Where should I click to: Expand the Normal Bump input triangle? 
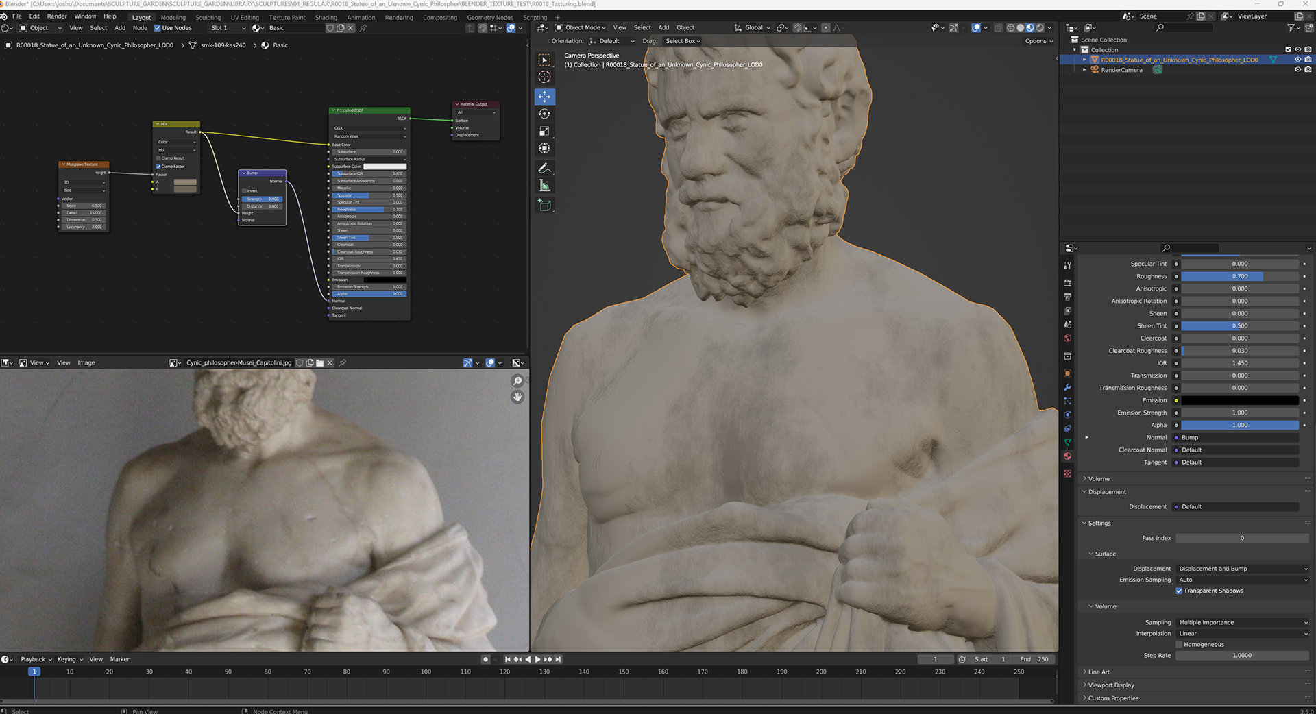coord(1086,438)
